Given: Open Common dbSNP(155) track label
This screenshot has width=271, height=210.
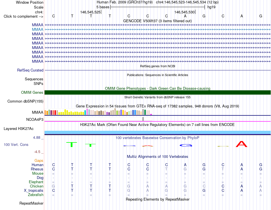Looking at the screenshot, I should [25, 101].
